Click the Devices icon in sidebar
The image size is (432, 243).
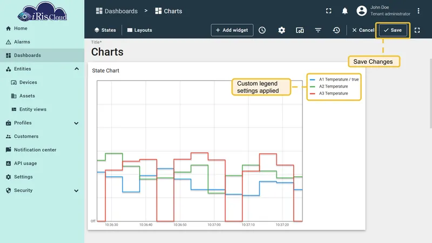[x=14, y=83]
